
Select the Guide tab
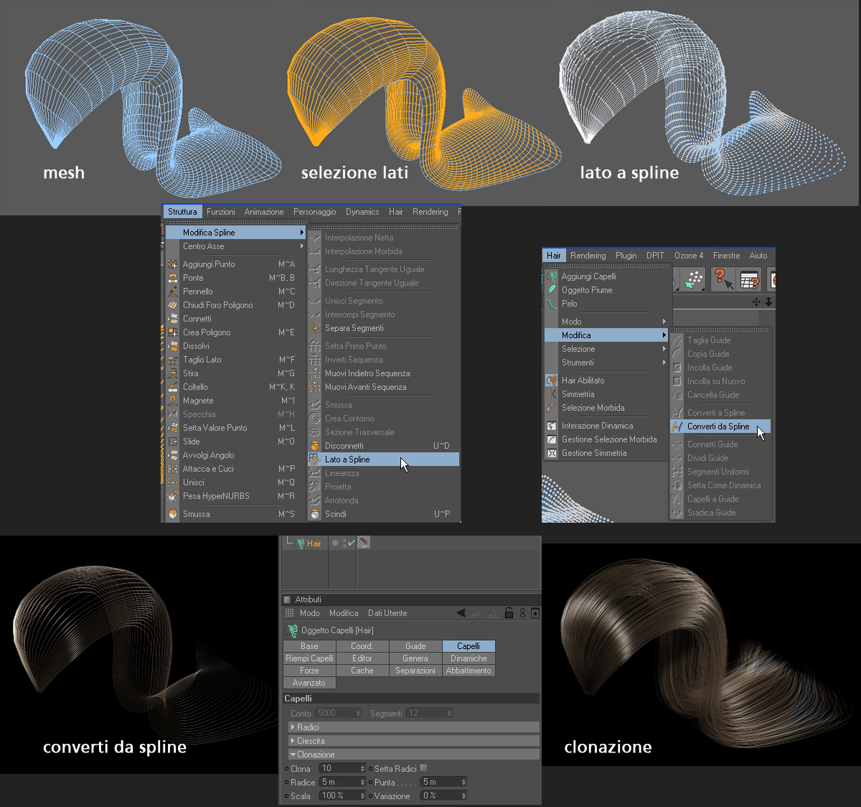tap(415, 646)
